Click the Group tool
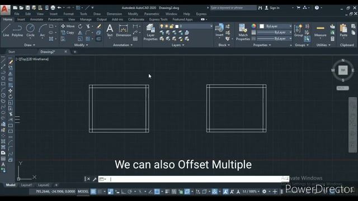Image resolution: width=358 pixels, height=201 pixels. point(298,30)
